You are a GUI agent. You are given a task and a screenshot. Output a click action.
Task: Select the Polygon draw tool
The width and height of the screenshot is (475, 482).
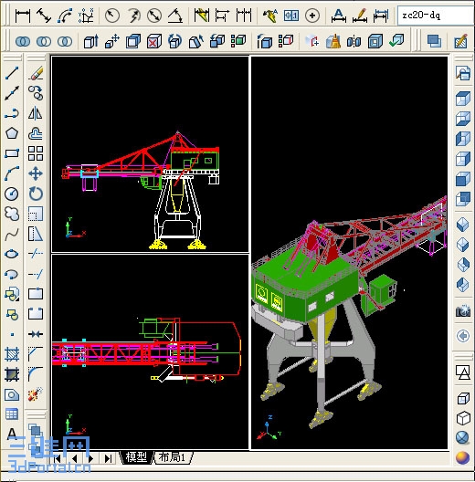pos(12,133)
